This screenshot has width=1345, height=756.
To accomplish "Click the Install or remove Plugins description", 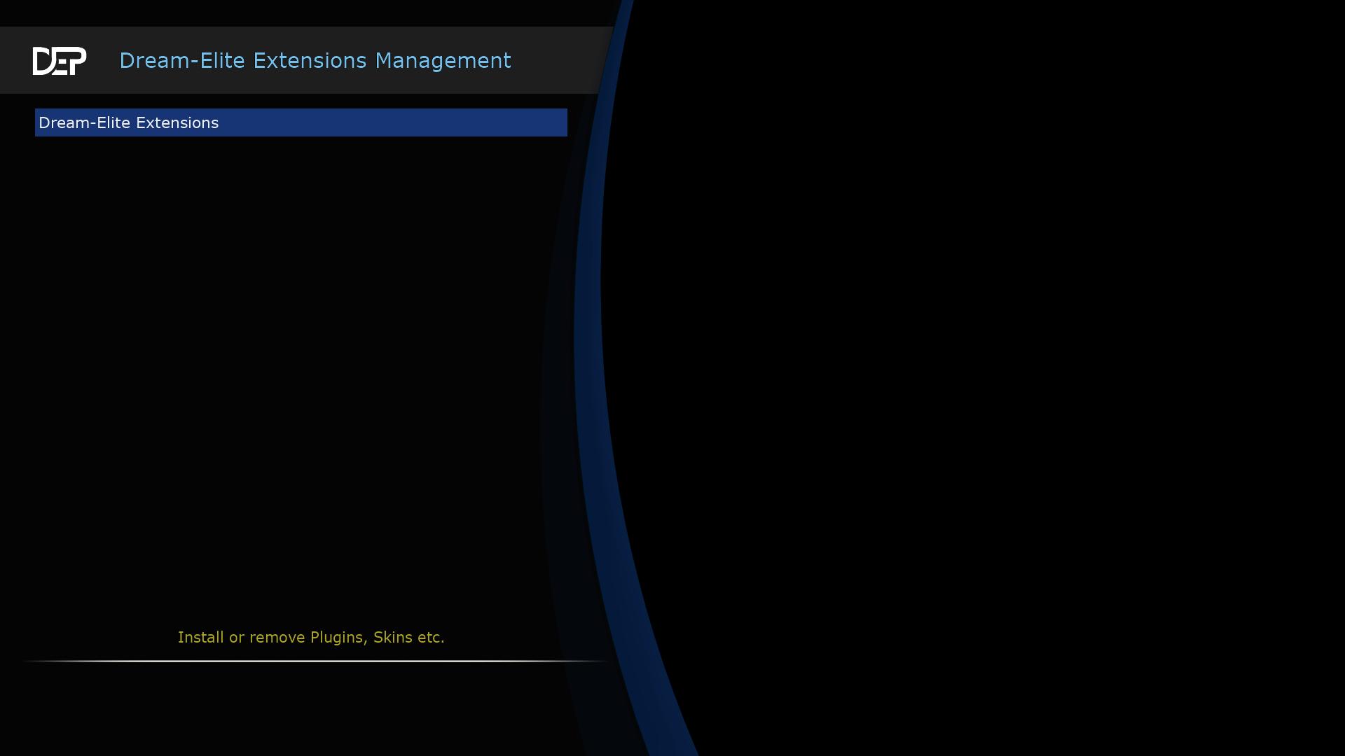I will tap(311, 637).
